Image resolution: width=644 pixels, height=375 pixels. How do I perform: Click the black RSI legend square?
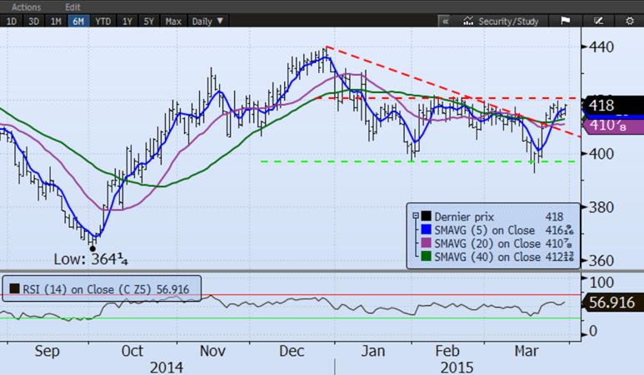click(x=13, y=290)
